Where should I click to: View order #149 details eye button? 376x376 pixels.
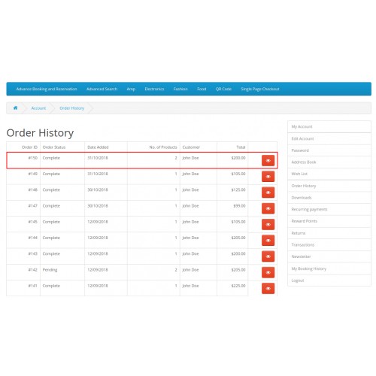tap(268, 177)
